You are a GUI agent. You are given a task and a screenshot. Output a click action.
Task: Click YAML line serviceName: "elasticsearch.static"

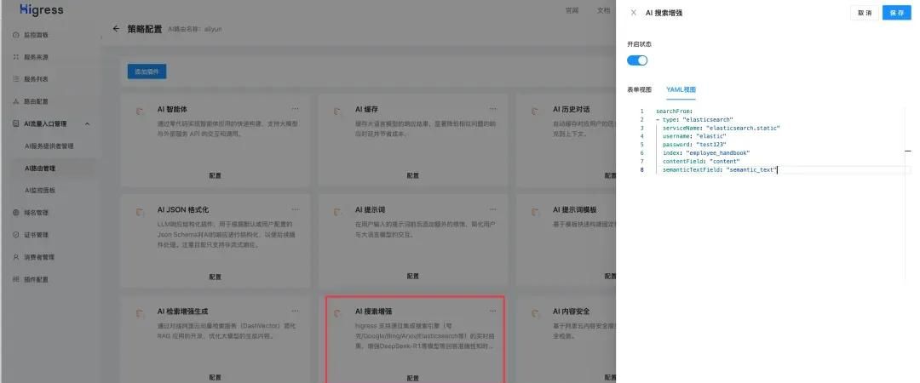[722, 128]
